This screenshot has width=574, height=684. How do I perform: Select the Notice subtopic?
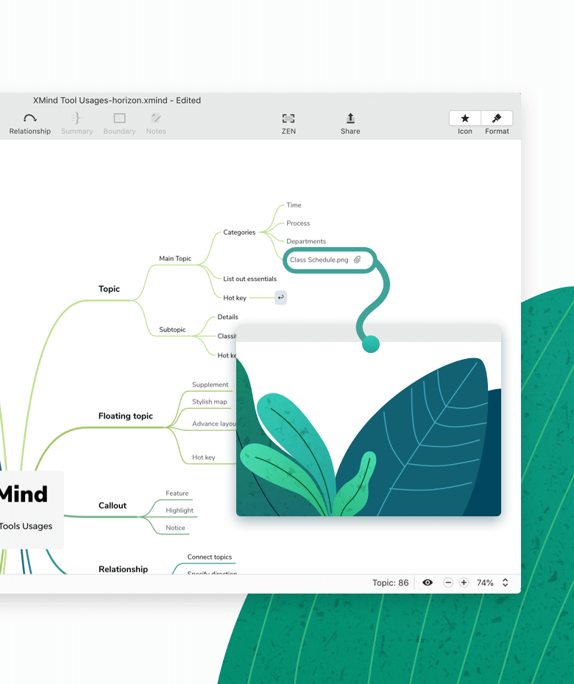175,528
